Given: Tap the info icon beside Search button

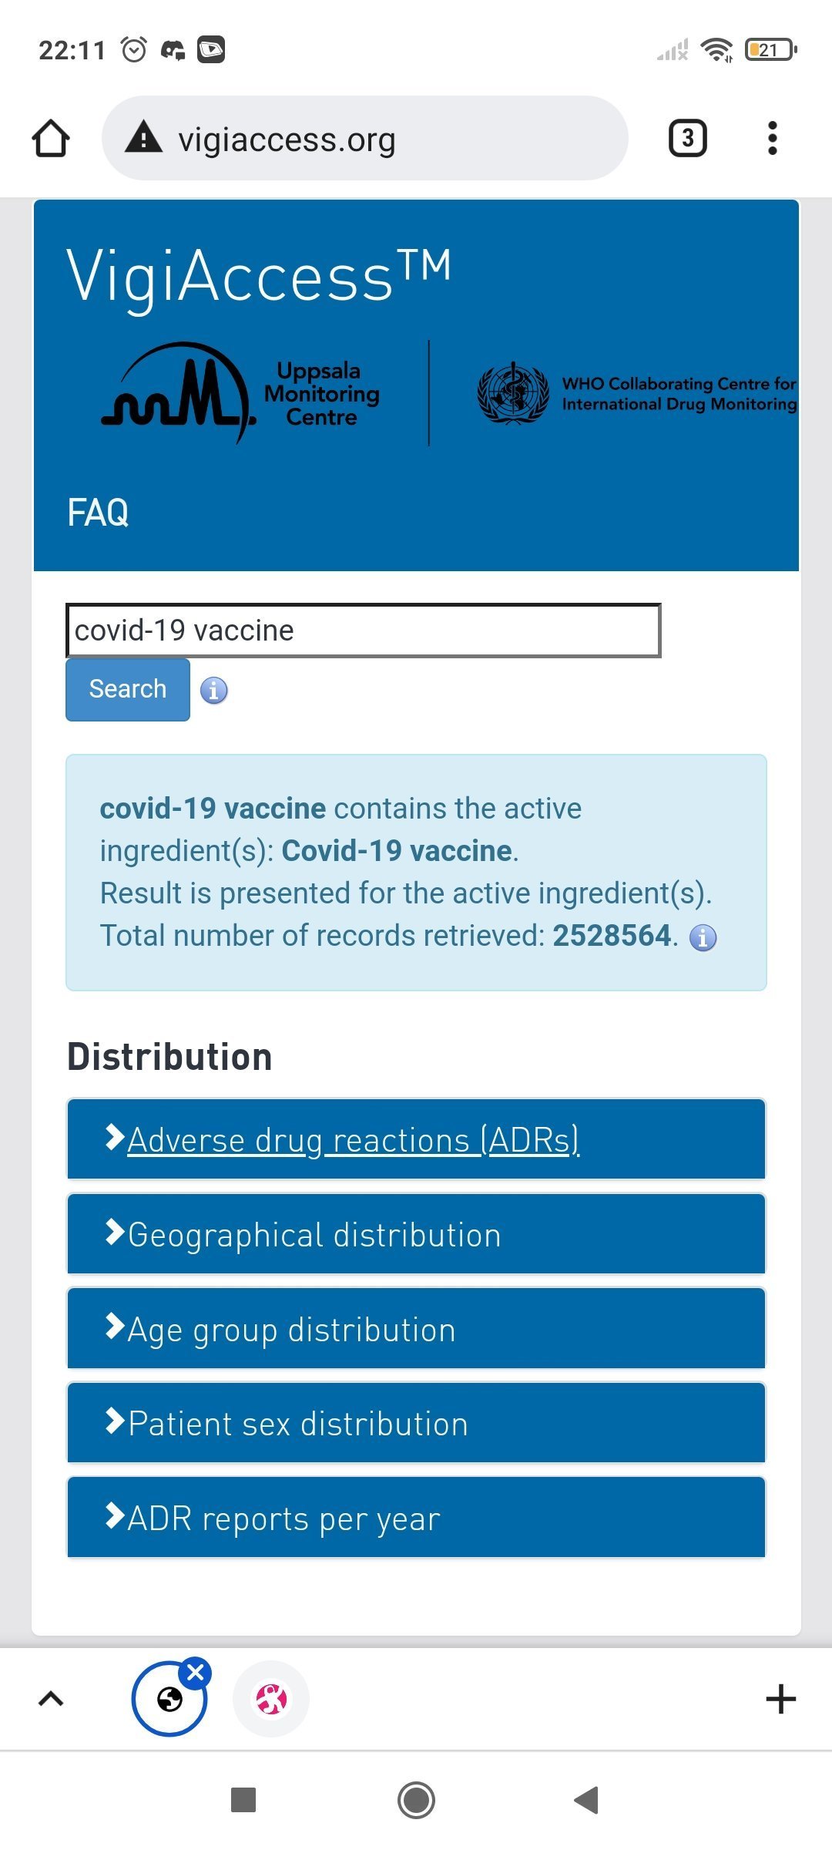Looking at the screenshot, I should [x=213, y=690].
